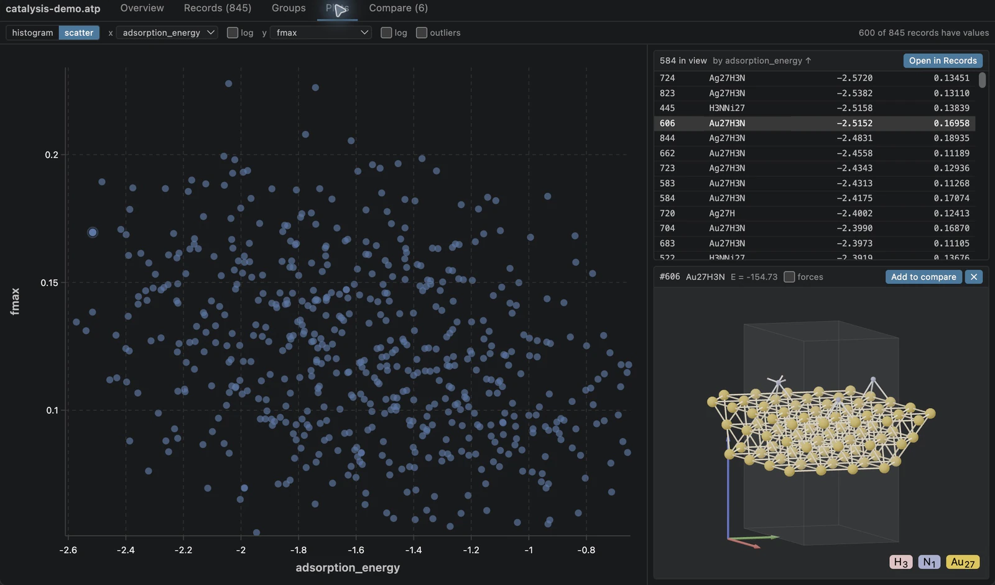
Task: Select the N1 element legend chip
Action: click(929, 562)
